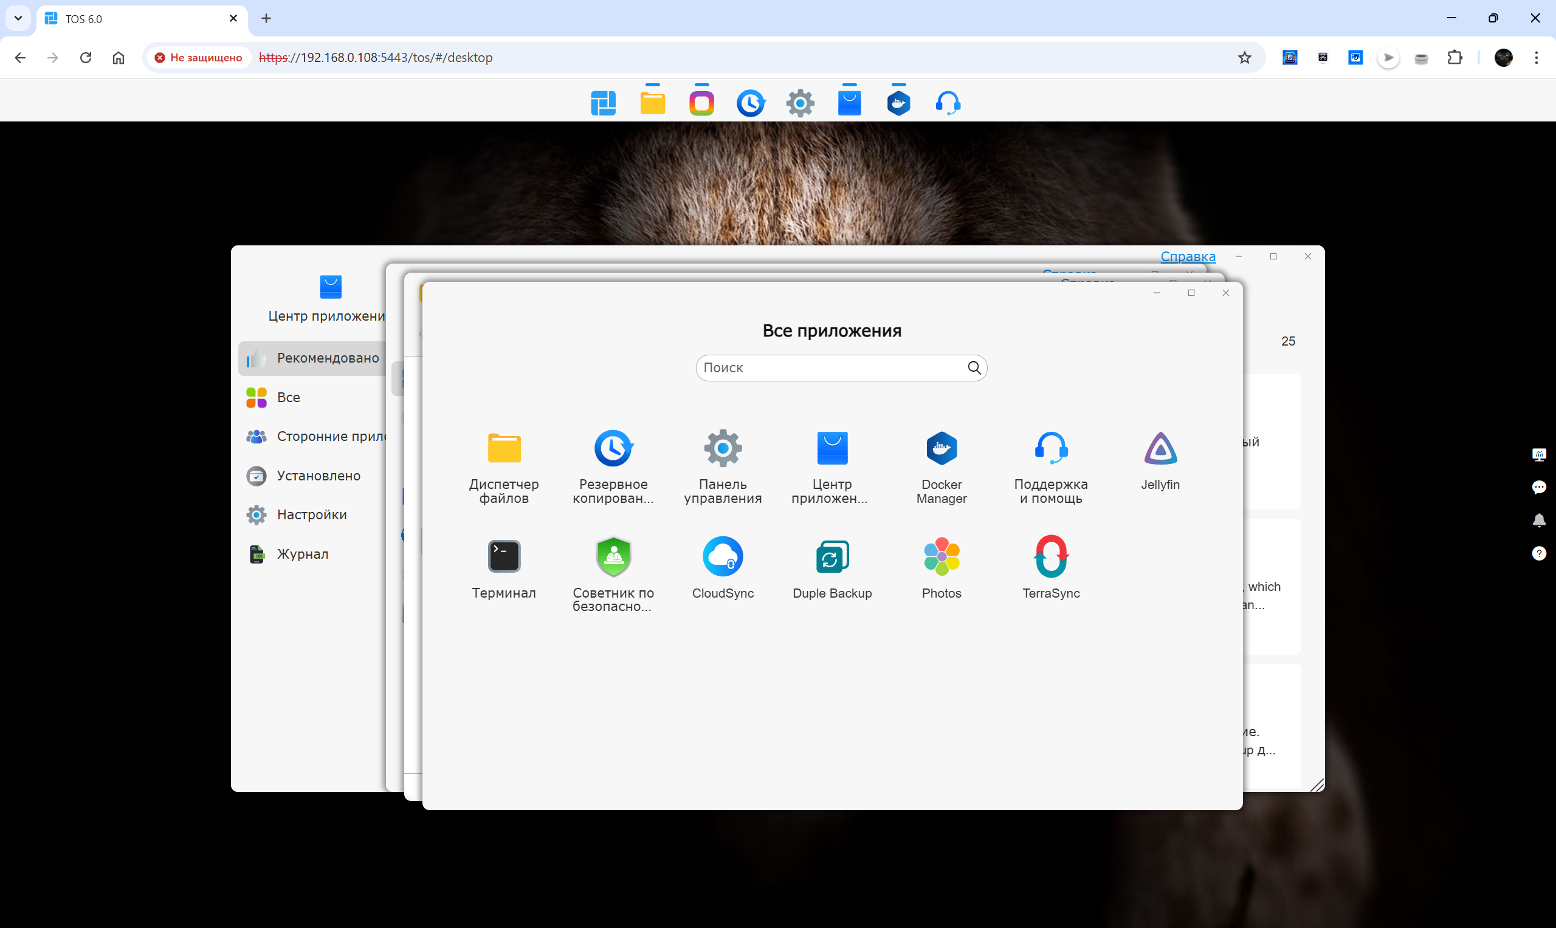Bookmark this page with star icon
1556x928 pixels.
pos(1244,58)
